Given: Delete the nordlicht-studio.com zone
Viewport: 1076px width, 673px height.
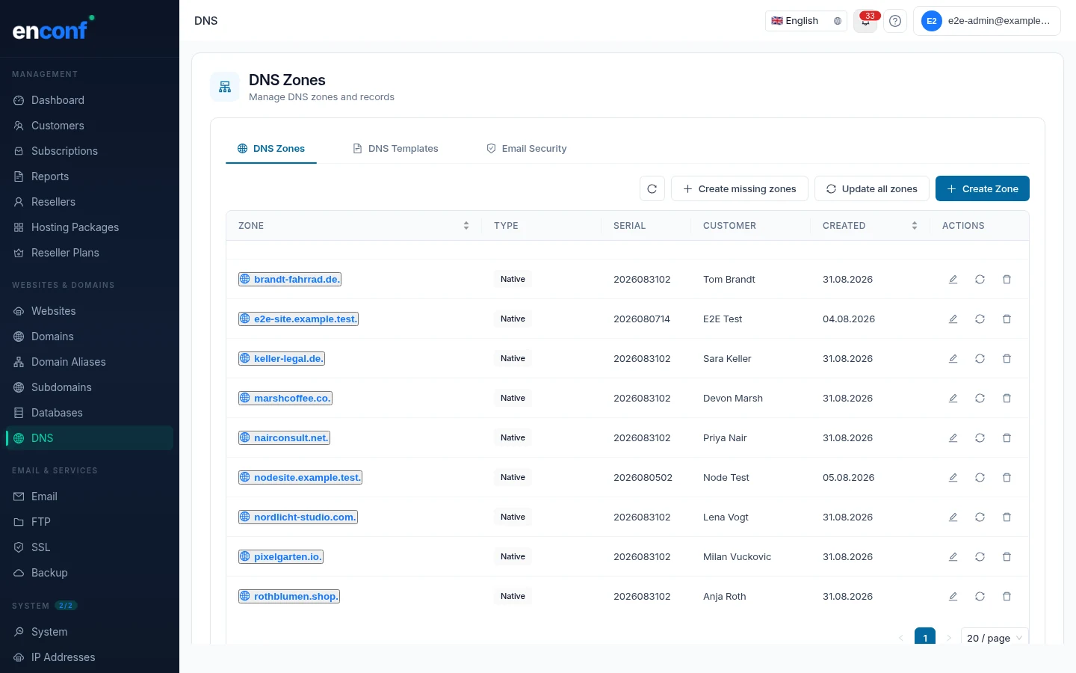Looking at the screenshot, I should pos(1007,517).
